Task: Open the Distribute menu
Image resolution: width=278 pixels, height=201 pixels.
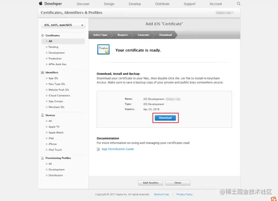Action: click(162, 4)
